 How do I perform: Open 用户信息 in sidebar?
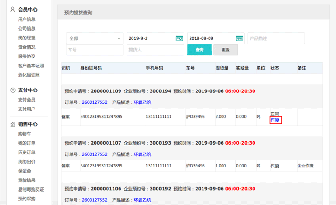26,19
